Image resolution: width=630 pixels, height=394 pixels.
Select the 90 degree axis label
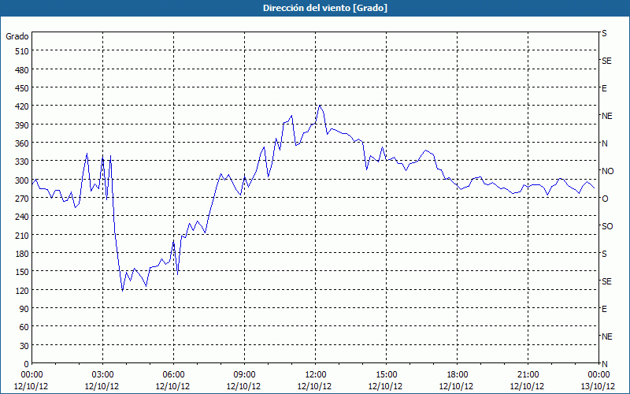[24, 309]
